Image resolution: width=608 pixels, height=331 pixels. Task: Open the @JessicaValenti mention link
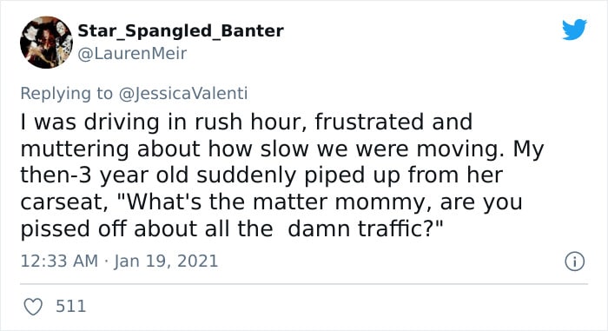tap(183, 94)
